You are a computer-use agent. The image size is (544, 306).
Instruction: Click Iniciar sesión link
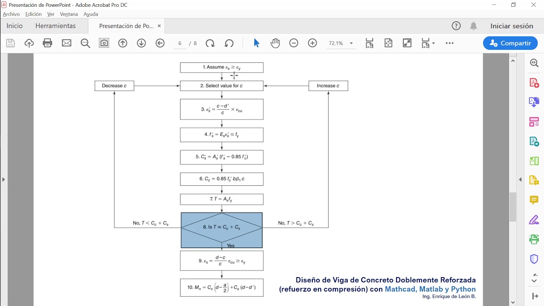[x=512, y=26]
